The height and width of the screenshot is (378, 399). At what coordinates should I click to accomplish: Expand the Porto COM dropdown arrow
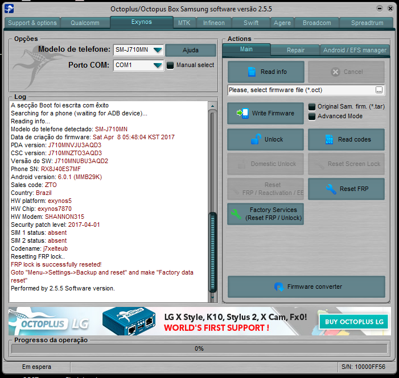(x=158, y=65)
